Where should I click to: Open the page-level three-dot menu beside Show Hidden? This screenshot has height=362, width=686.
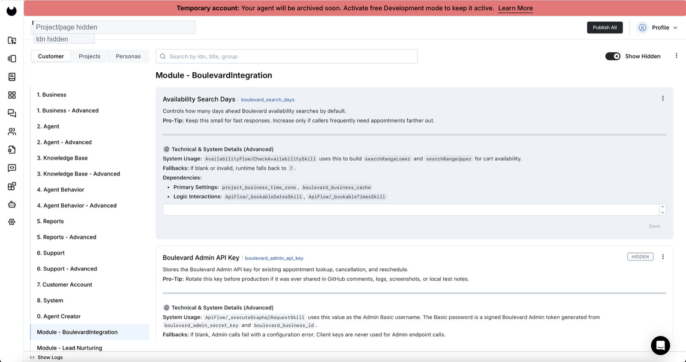pyautogui.click(x=677, y=56)
